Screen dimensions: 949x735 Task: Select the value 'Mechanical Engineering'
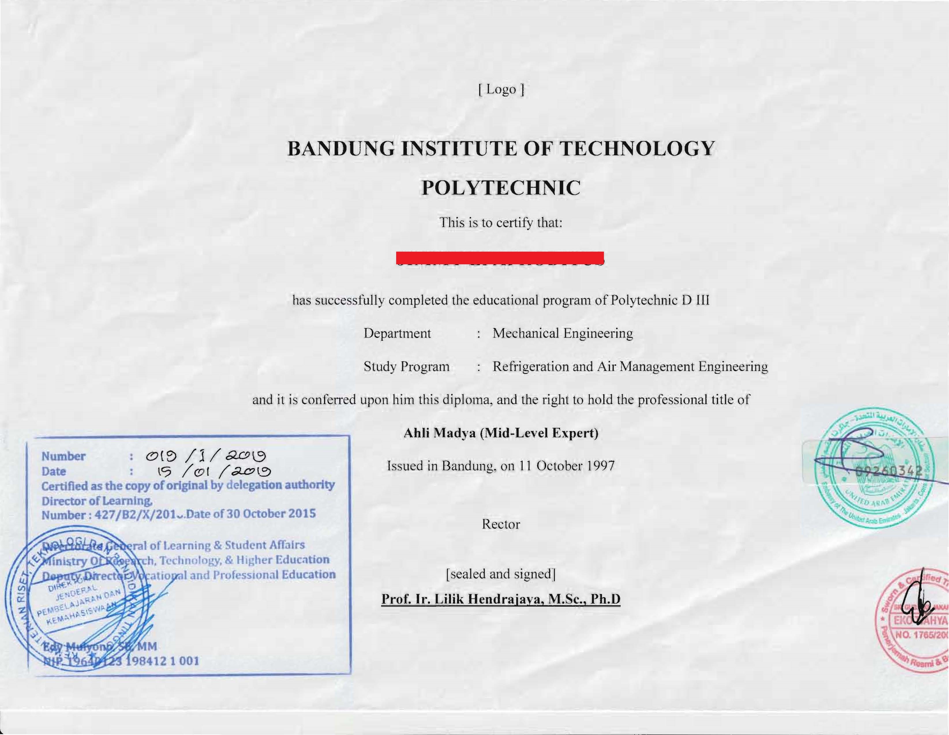[x=563, y=333]
